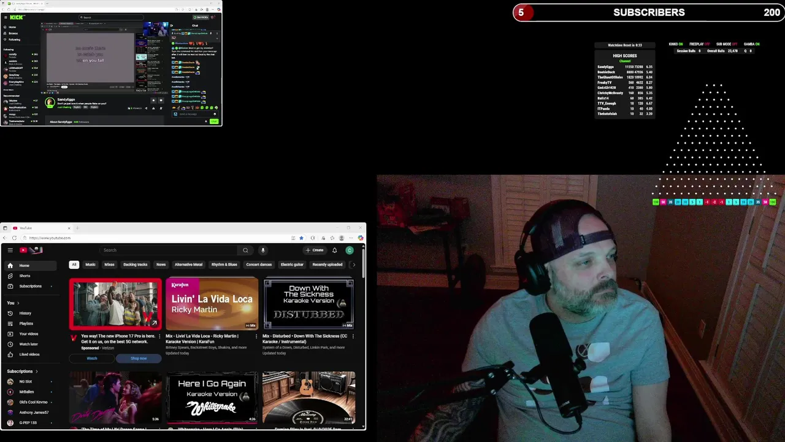Click the Create button on YouTube

tap(315, 250)
